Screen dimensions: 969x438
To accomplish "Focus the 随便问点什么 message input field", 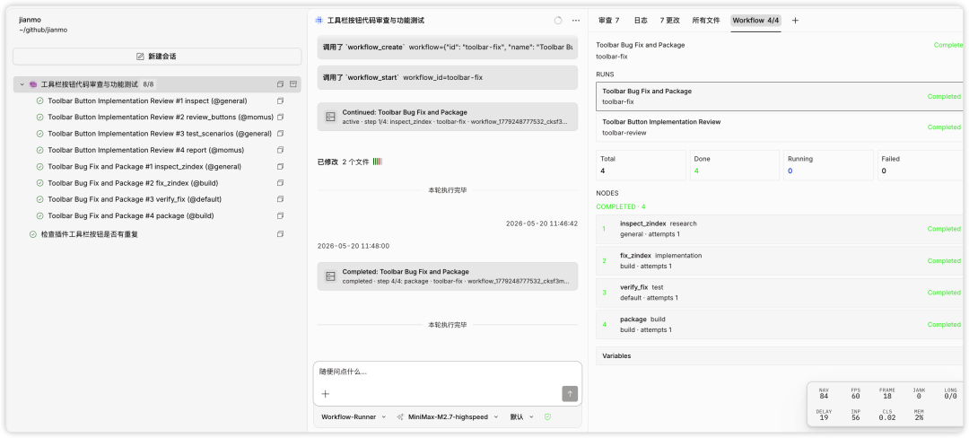I will pos(448,372).
